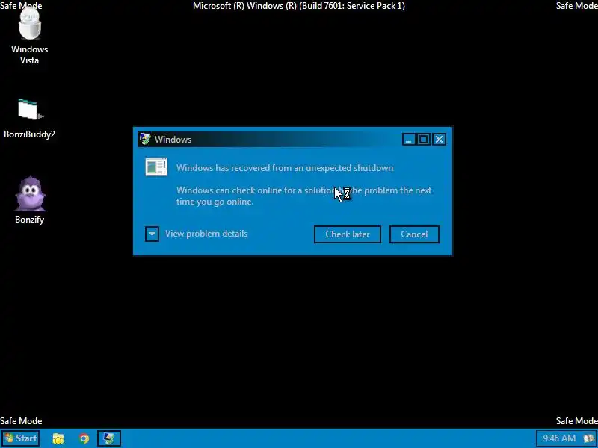This screenshot has height=448, width=598.
Task: Open Windows Explorer from taskbar
Action: [x=58, y=438]
